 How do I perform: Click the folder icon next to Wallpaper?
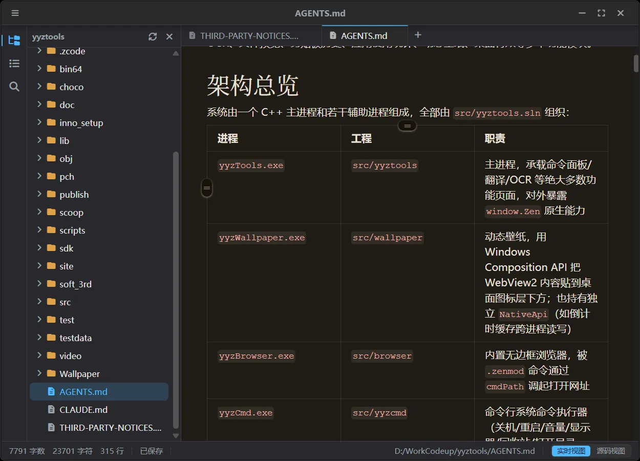pyautogui.click(x=51, y=373)
